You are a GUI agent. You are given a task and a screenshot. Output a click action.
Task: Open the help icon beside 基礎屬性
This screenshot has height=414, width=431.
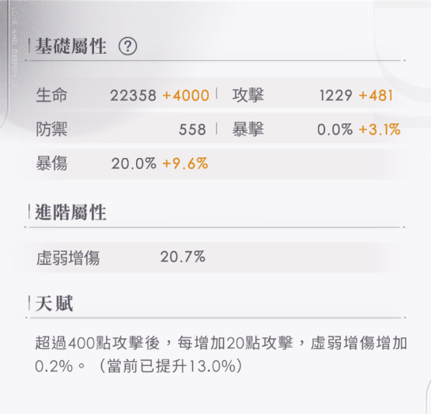127,46
